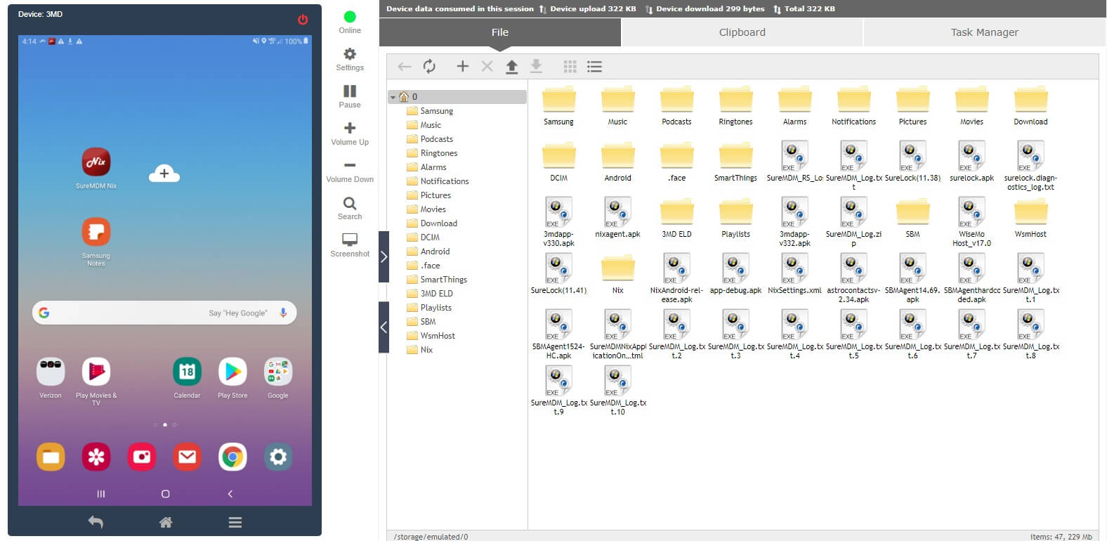Switch to the Task Manager tab

tap(984, 32)
